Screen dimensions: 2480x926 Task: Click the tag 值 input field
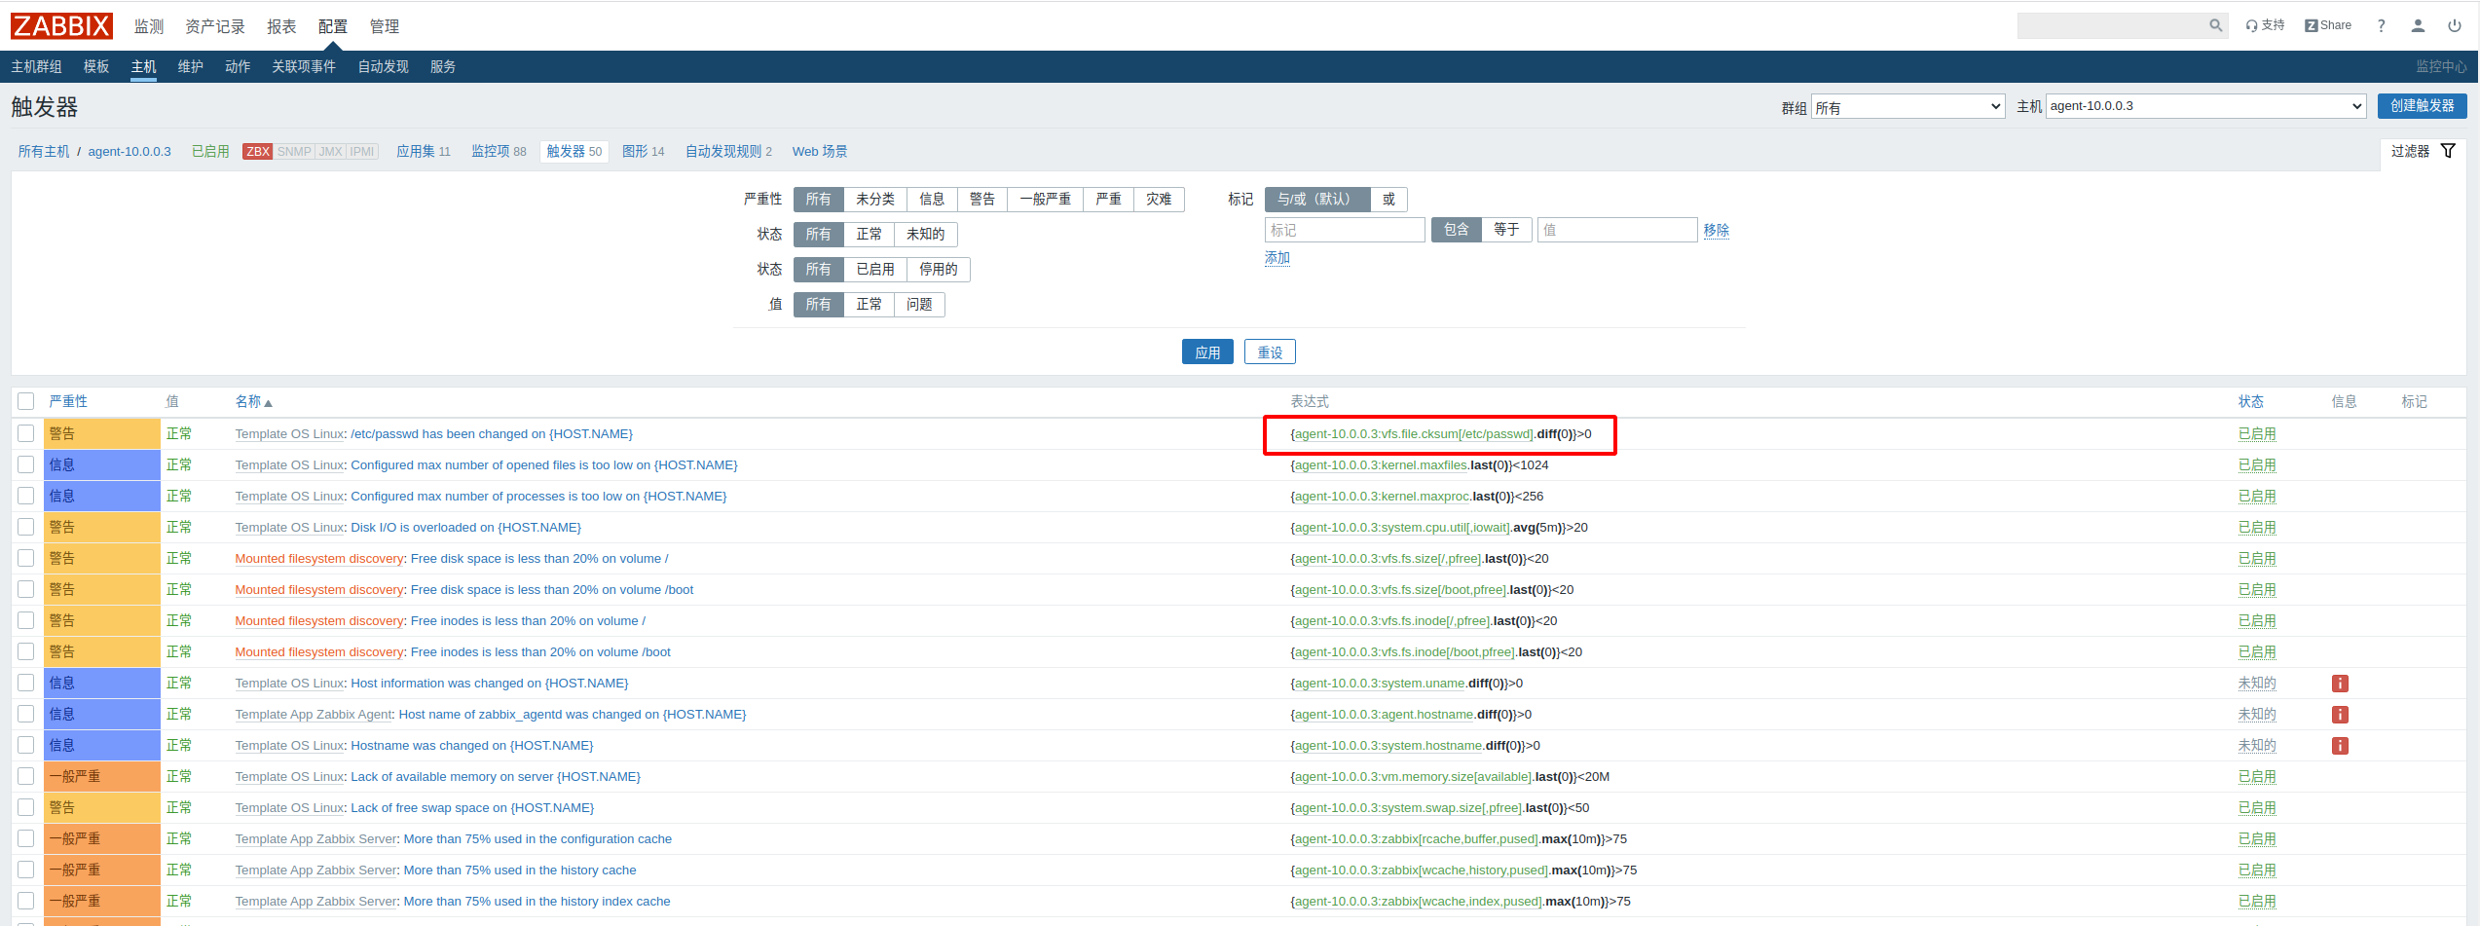[x=1617, y=230]
